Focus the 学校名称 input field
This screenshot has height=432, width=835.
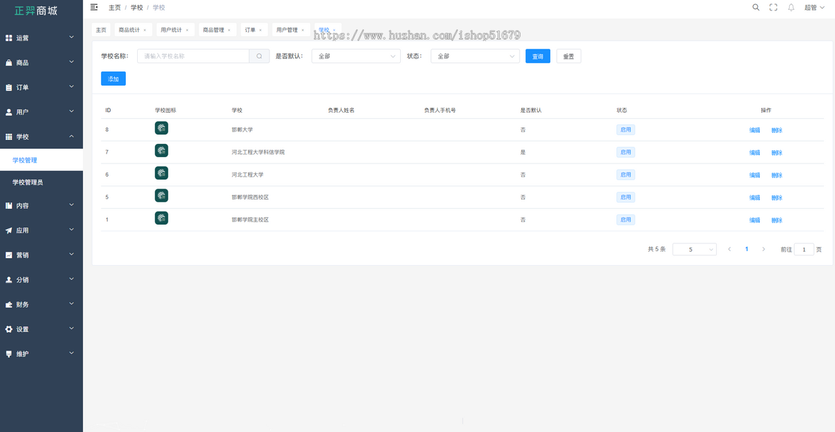(x=193, y=56)
